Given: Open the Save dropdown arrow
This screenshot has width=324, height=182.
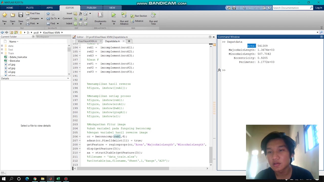Looking at the screenshot, I should coord(21,24).
